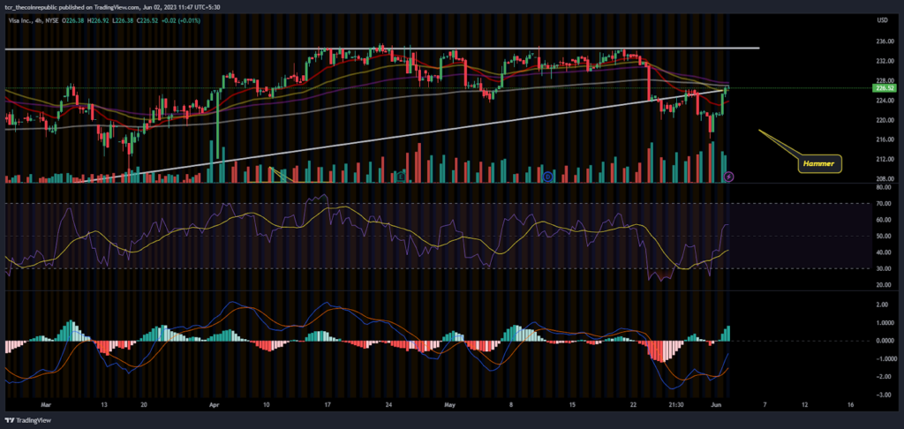Click the 'Visa Inc., 4h, NYSE' symbol title

click(x=32, y=20)
